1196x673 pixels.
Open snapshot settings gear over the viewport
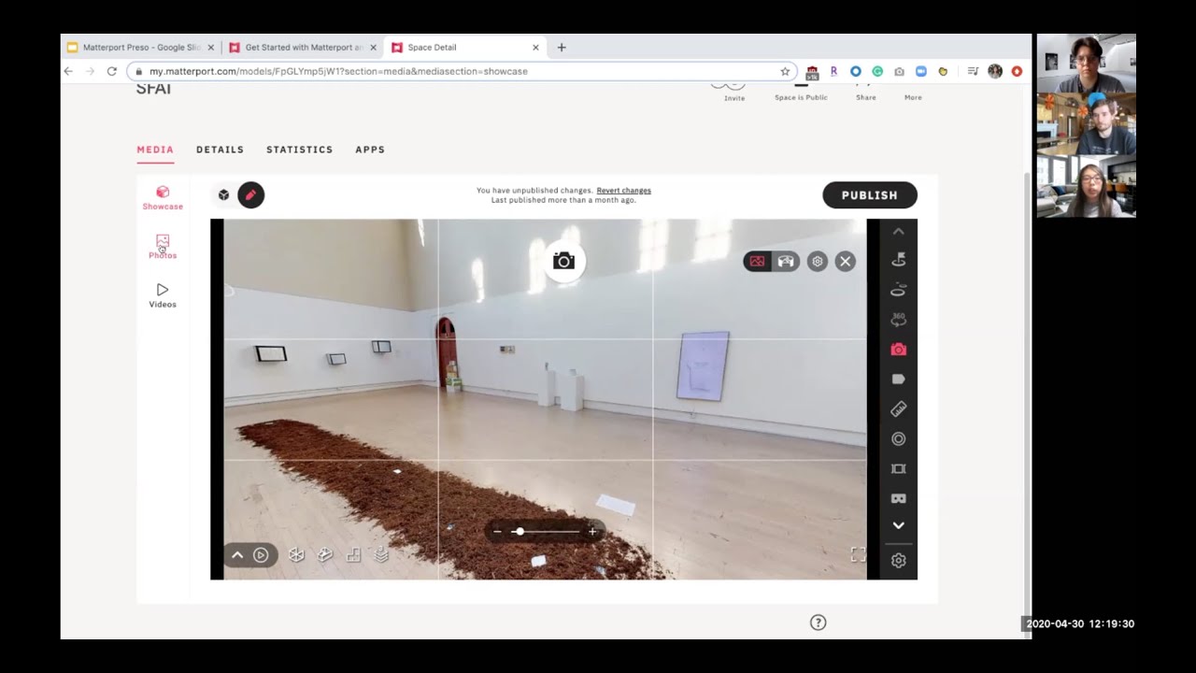pyautogui.click(x=817, y=262)
